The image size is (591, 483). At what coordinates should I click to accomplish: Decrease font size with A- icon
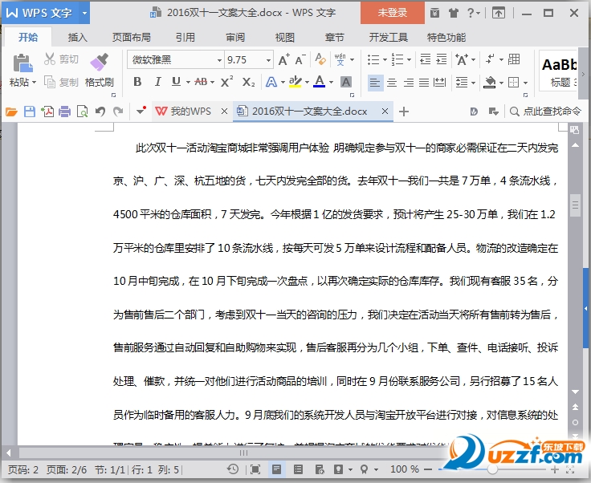point(300,59)
